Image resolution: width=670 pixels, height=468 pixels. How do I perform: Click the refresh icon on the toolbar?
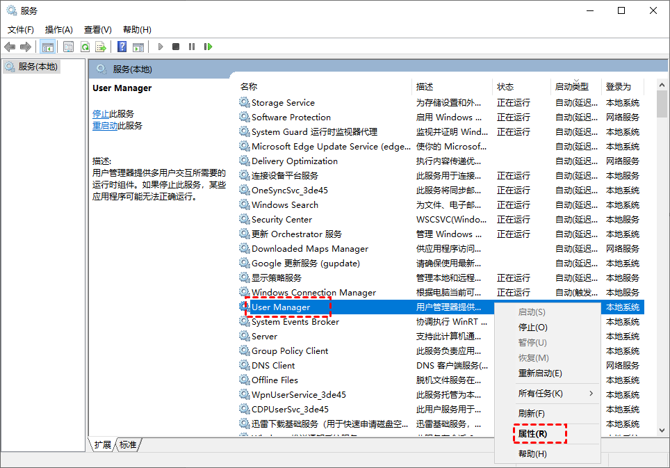point(84,46)
